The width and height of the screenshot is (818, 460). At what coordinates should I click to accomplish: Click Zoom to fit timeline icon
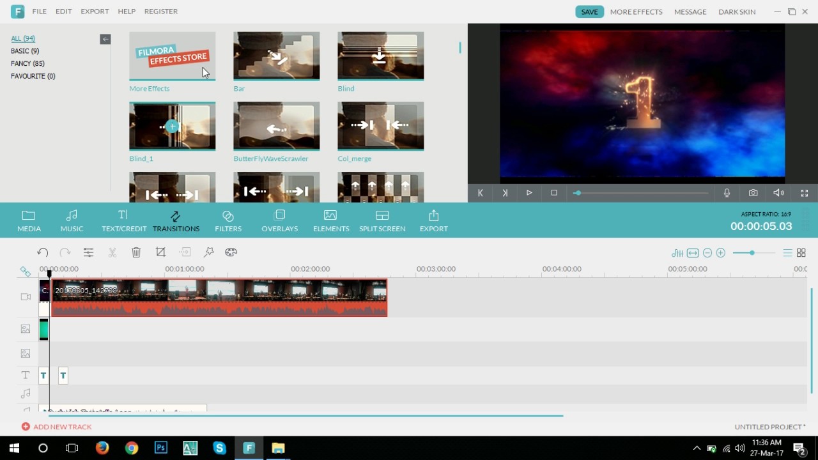pyautogui.click(x=693, y=253)
